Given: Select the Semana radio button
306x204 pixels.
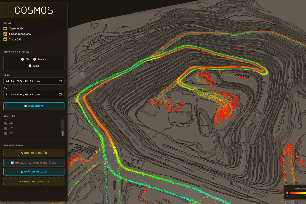Looking at the screenshot, I should point(35,59).
